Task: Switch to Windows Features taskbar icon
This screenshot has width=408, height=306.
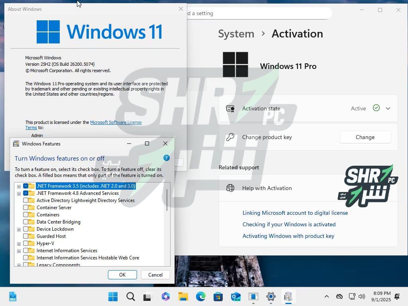Action: 288,296
